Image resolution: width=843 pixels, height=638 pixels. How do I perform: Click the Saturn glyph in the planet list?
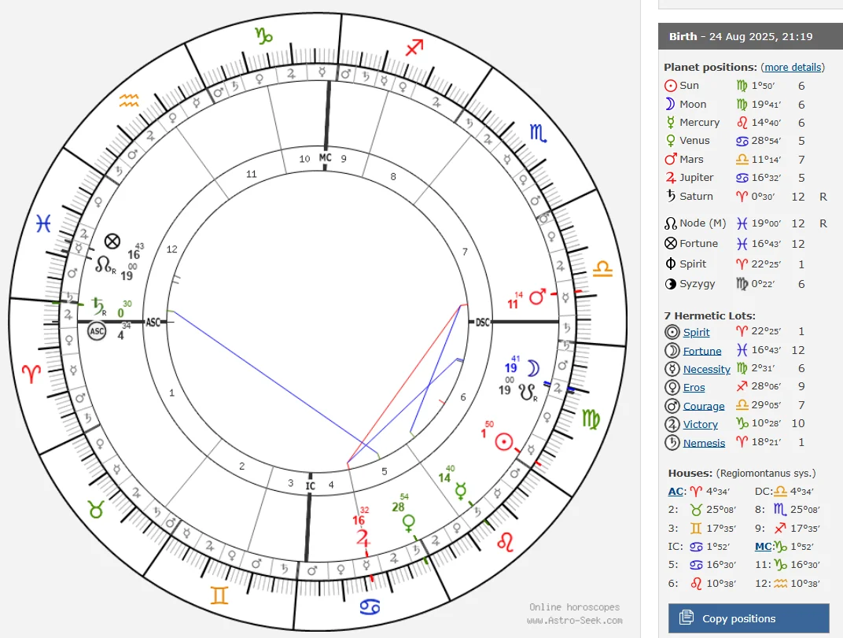(x=671, y=196)
